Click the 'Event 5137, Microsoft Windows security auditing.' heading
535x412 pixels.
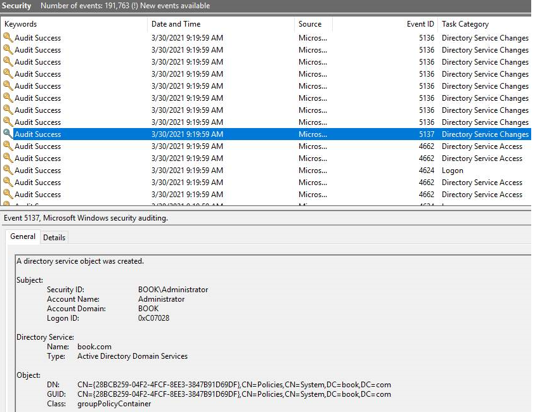[86, 218]
